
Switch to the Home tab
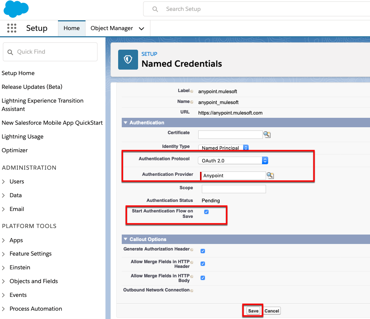[x=71, y=28]
